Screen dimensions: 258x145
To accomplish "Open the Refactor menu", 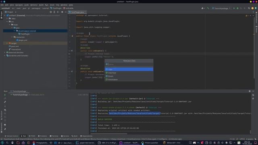I will point(34,5).
